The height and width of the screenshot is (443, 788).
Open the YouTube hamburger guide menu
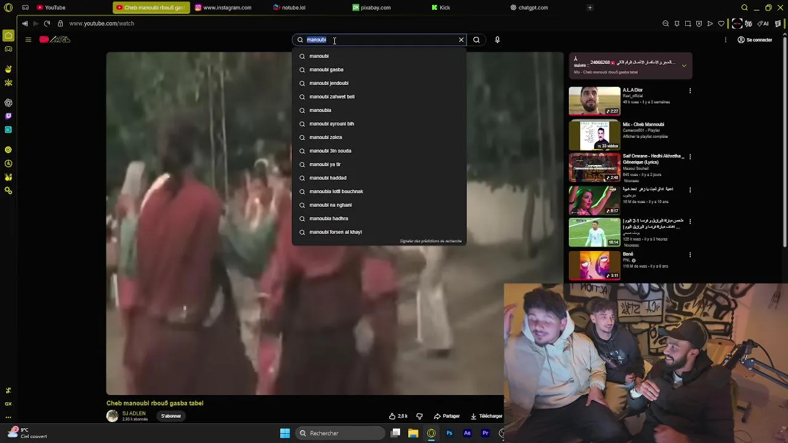coord(28,39)
